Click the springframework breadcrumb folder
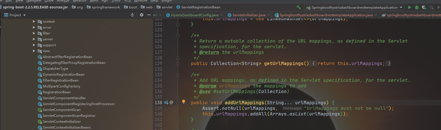The height and width of the screenshot is (130, 441). 103,7
